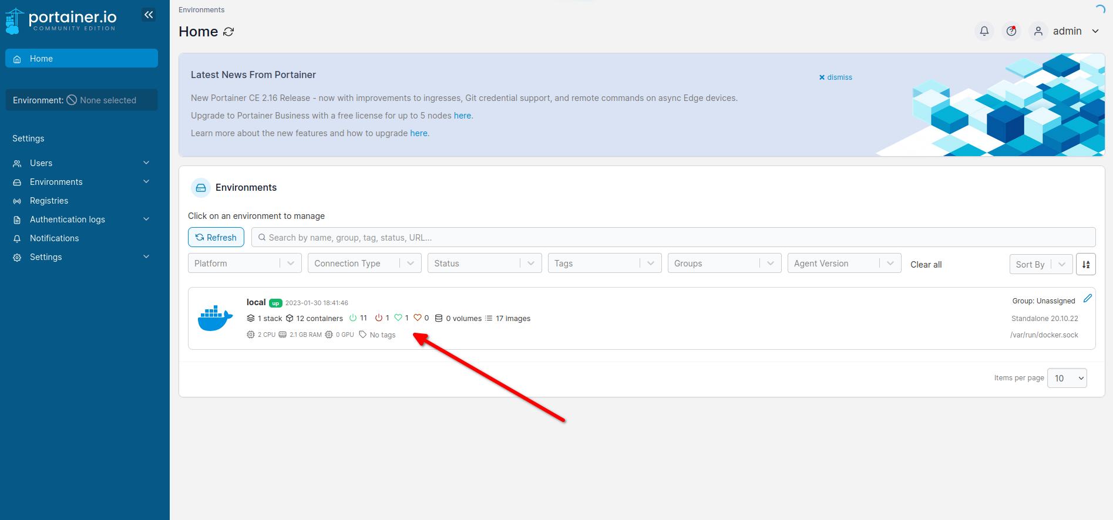Click the Environments panel header icon
The image size is (1113, 520).
[x=201, y=188]
